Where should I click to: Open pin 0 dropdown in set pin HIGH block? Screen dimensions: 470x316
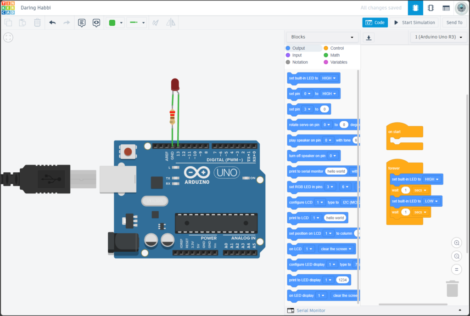307,94
